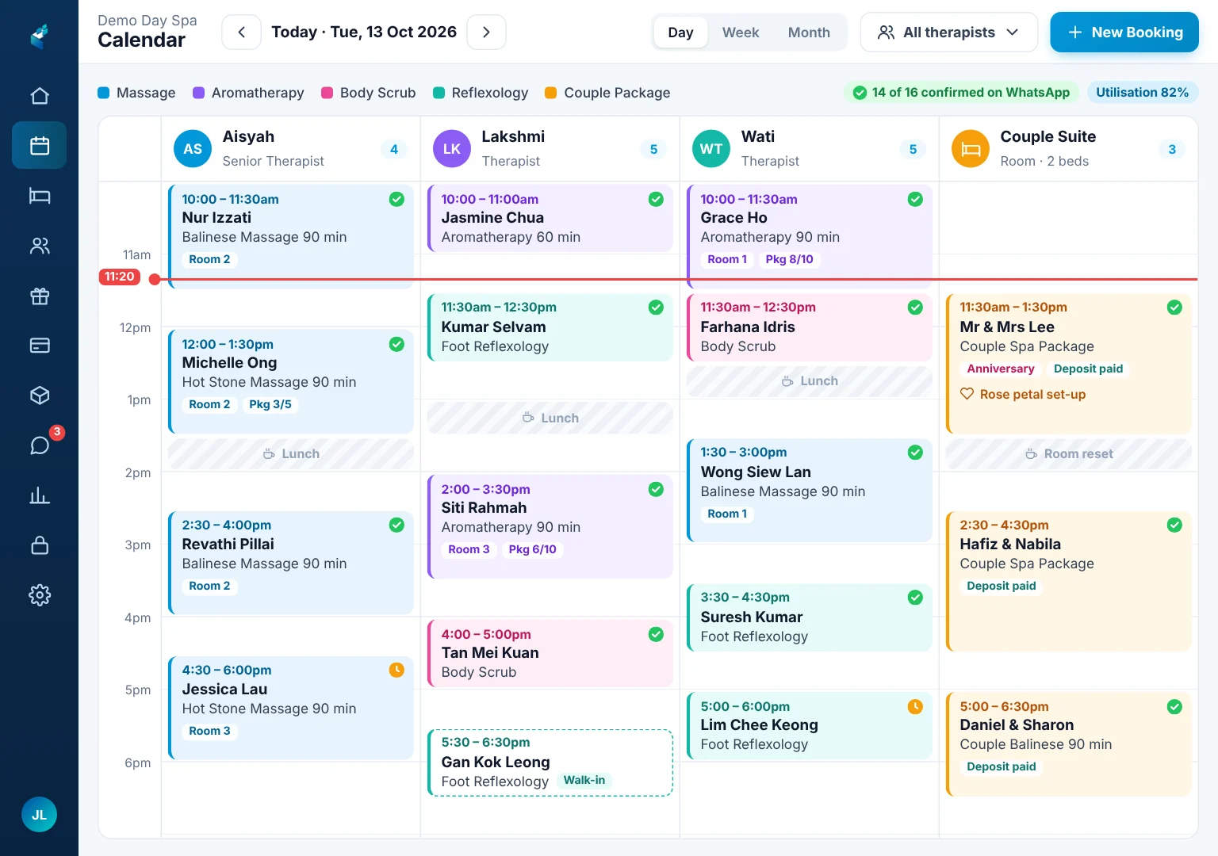Open the lock icon in sidebar
The height and width of the screenshot is (856, 1218).
40,545
